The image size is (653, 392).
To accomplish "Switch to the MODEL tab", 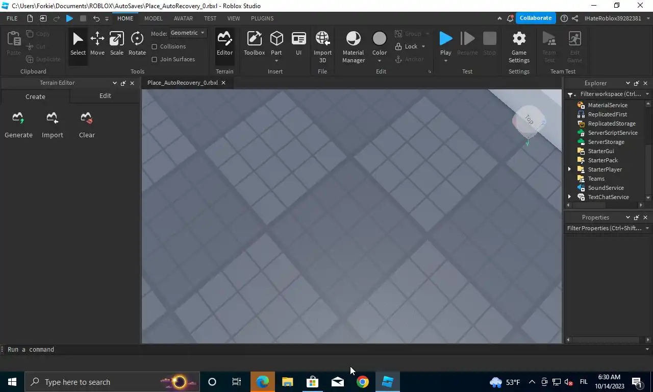I will click(x=153, y=18).
